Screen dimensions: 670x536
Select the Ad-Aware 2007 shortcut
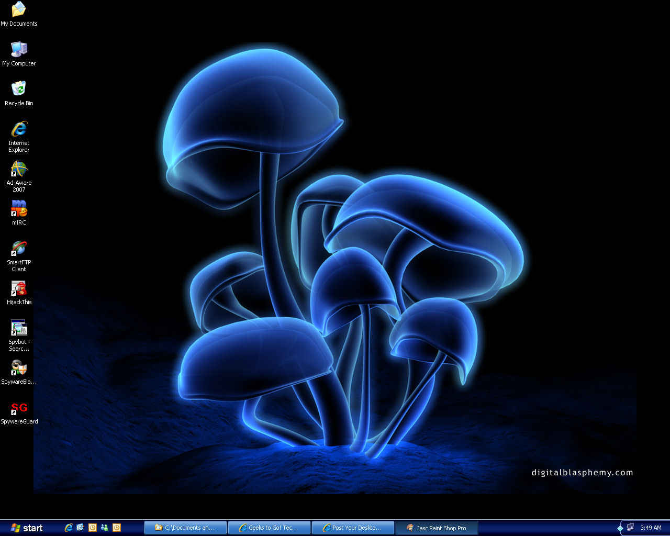click(19, 176)
